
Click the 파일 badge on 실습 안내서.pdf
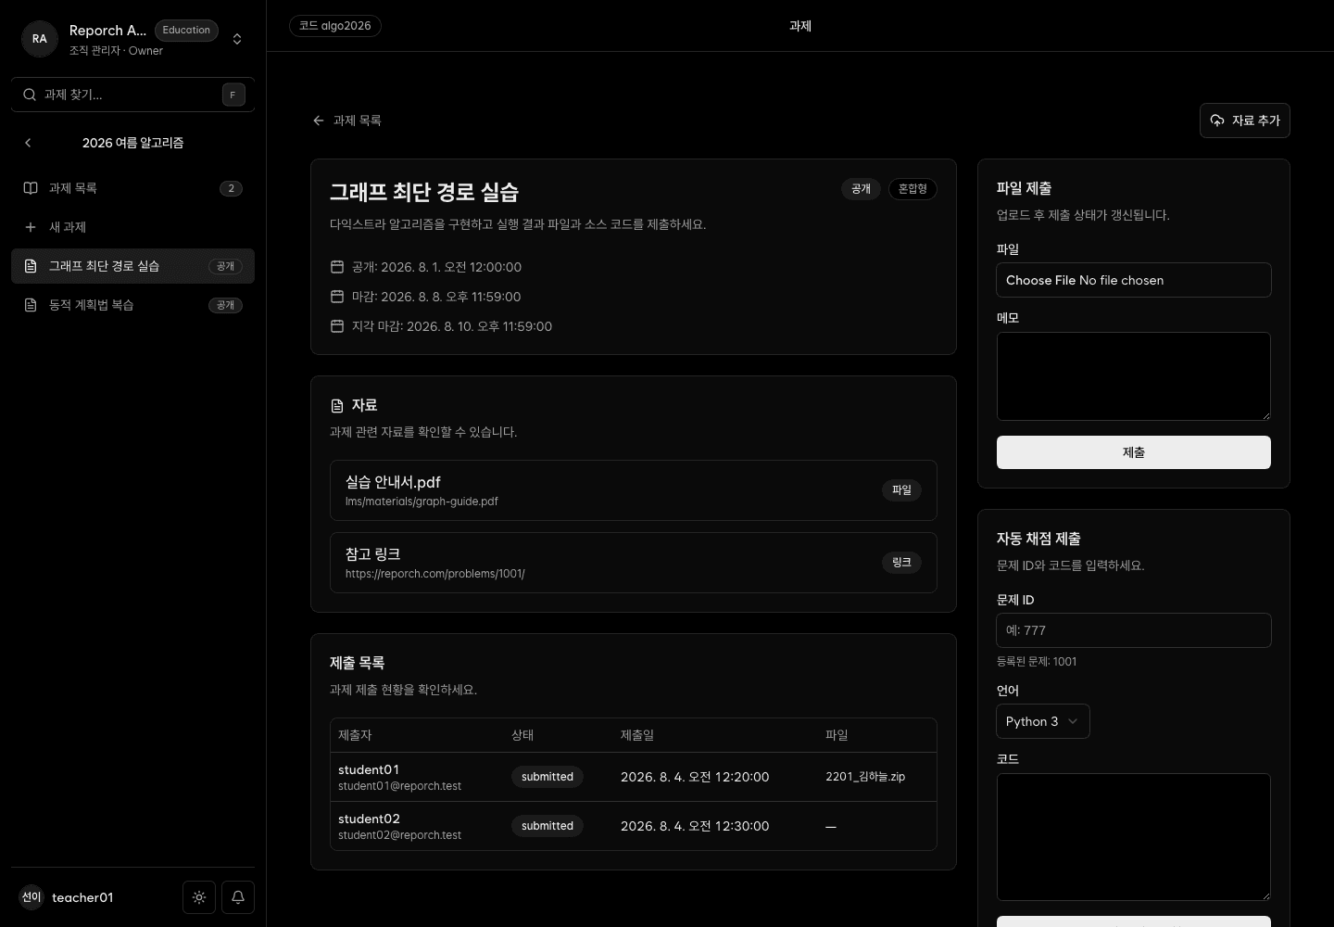(901, 490)
